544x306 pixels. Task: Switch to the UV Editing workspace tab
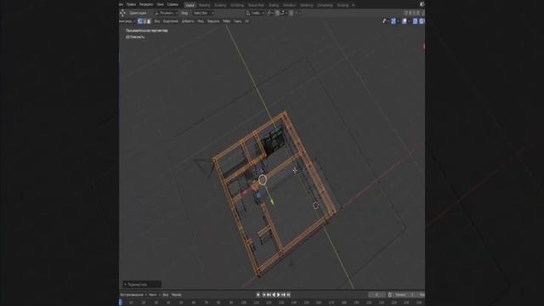coord(237,5)
